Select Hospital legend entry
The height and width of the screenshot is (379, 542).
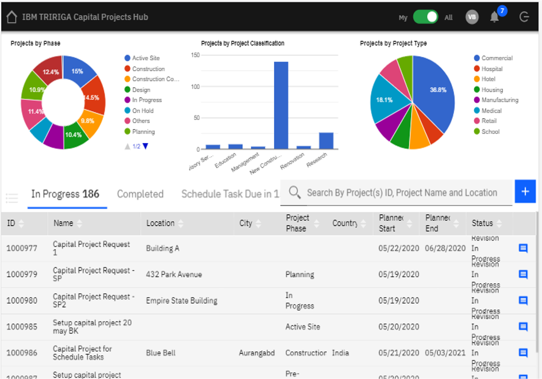[488, 69]
